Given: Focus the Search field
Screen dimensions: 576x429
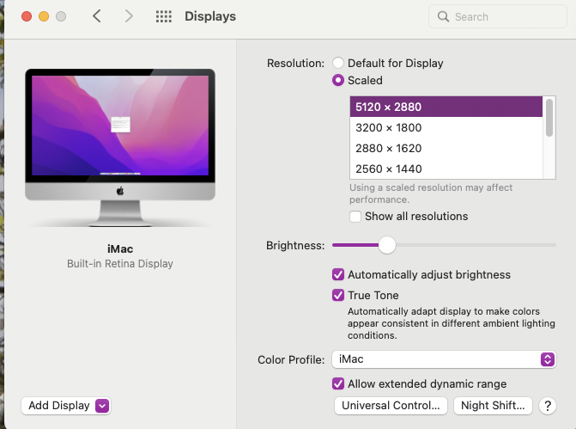Looking at the screenshot, I should (x=498, y=16).
